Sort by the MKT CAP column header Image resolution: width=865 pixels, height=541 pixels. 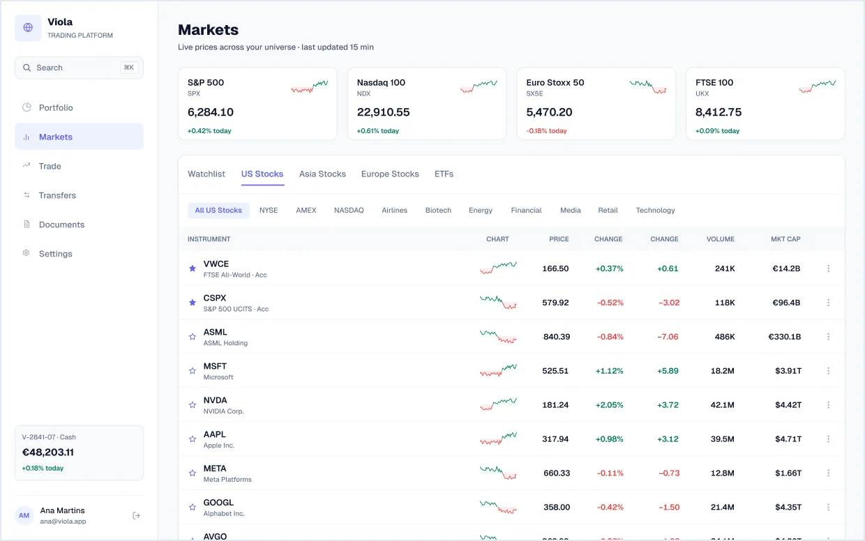[x=785, y=239]
